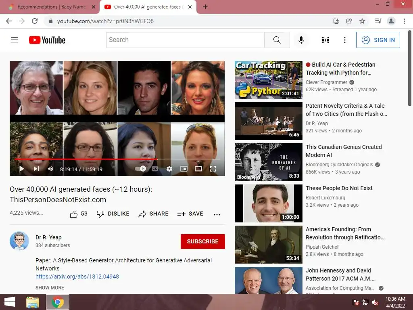Click the SHARE button
The image size is (413, 310).
click(x=153, y=214)
